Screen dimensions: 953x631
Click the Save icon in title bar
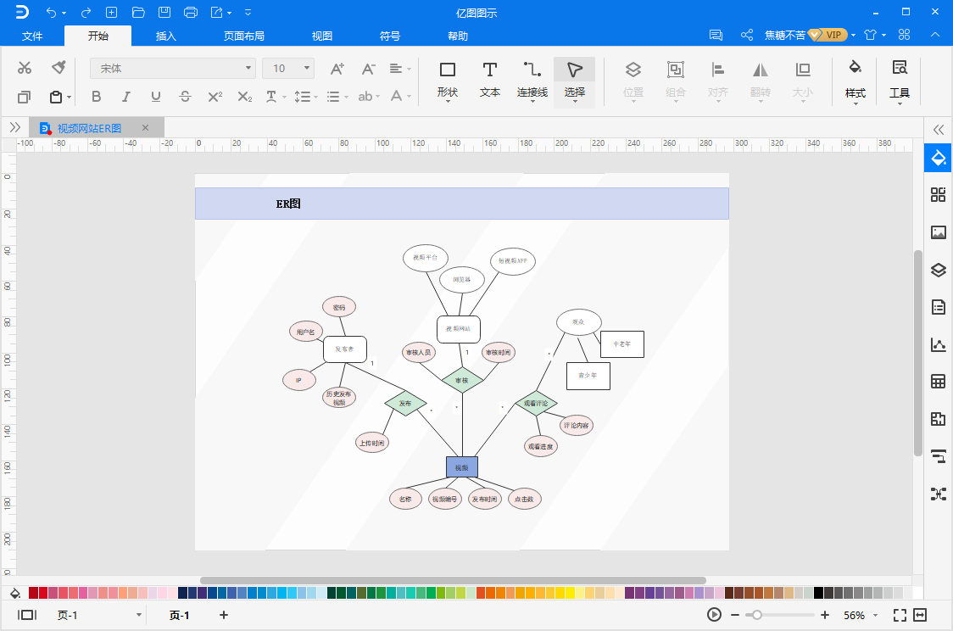[x=164, y=12]
